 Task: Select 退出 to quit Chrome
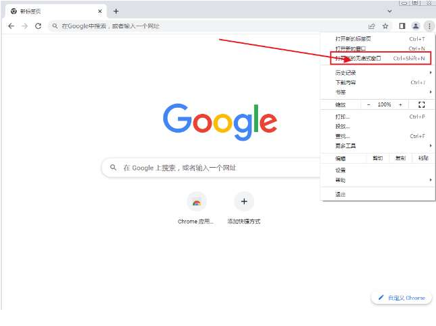point(377,195)
